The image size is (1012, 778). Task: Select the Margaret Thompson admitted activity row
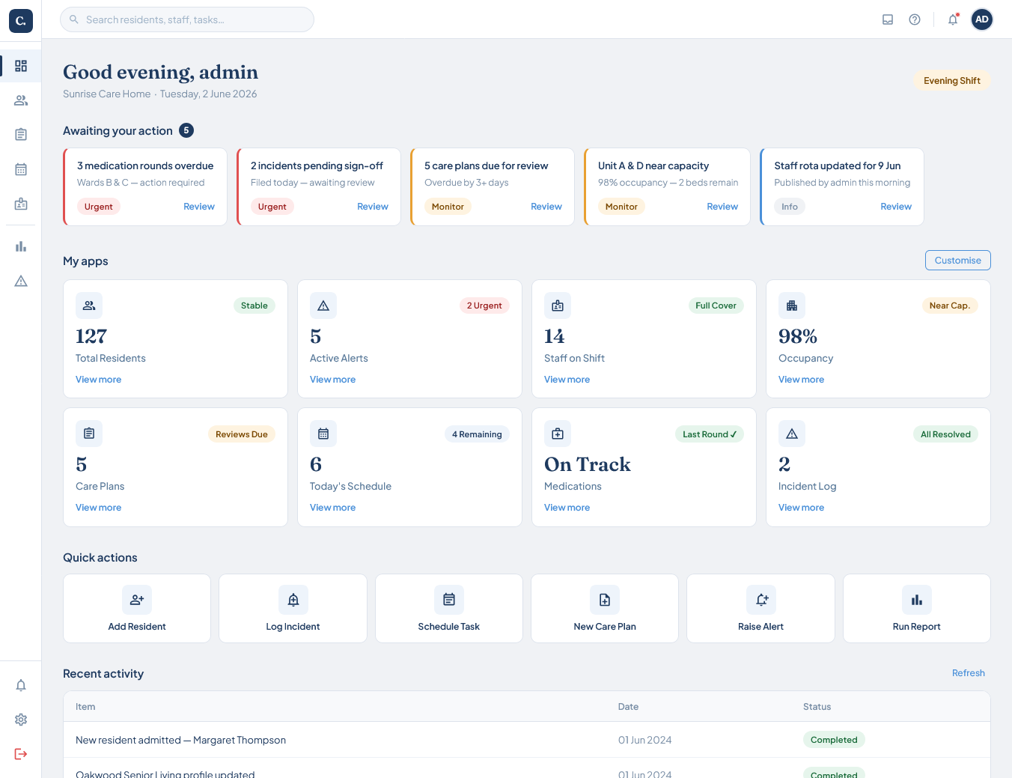click(527, 740)
